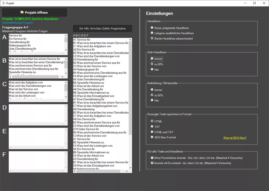Click group C scrollbar up arrow
Screen dimensions: 269x191
pyautogui.click(x=66, y=82)
